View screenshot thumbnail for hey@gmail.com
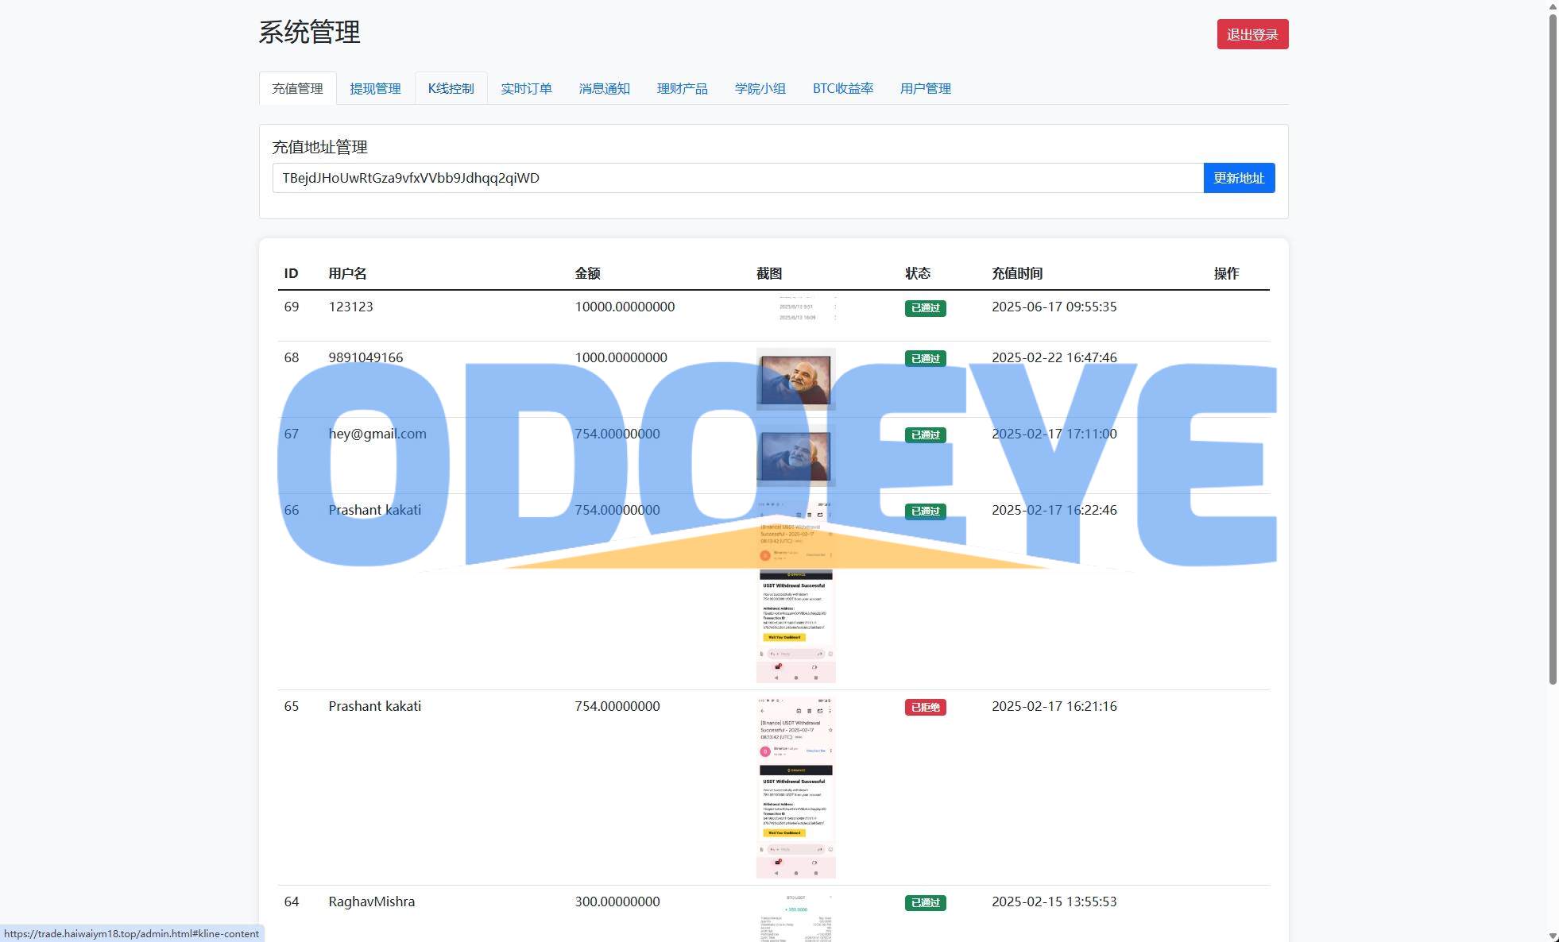This screenshot has height=942, width=1559. [795, 455]
